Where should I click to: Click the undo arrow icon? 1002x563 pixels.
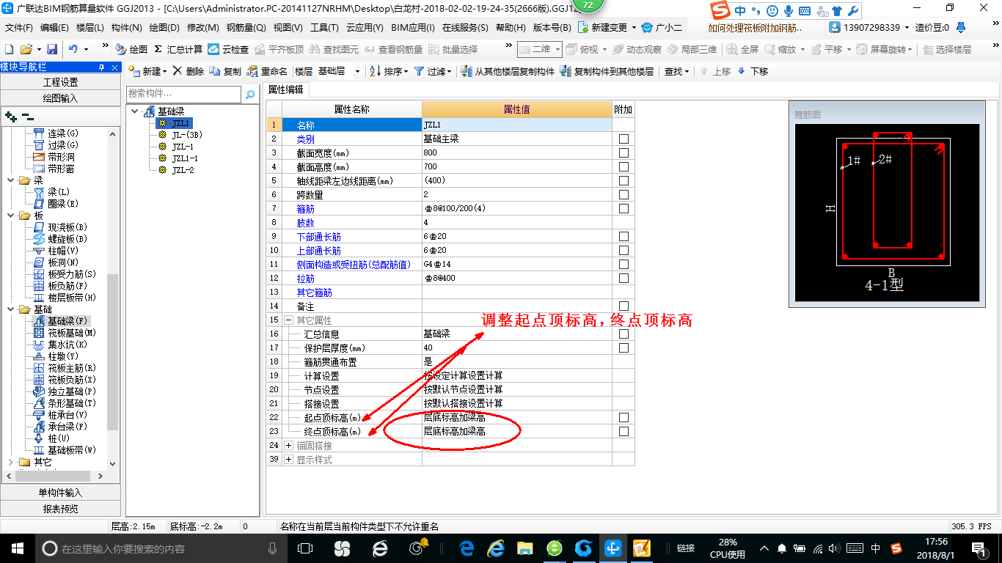coord(73,49)
